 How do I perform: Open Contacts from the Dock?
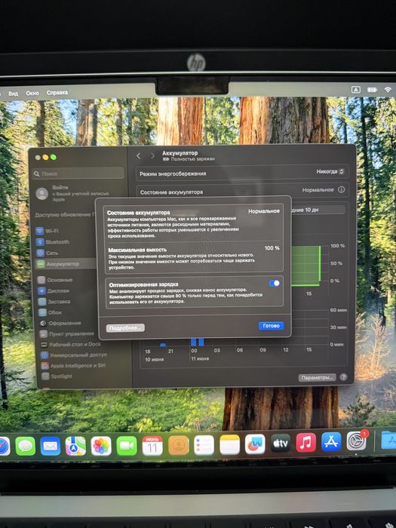[x=178, y=445]
